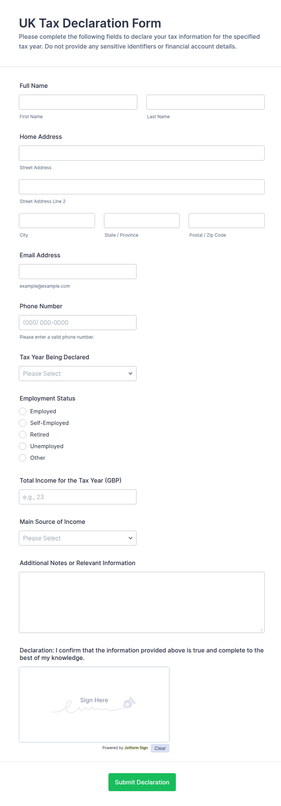
Task: Mark Unemployed employment status
Action: (x=22, y=446)
